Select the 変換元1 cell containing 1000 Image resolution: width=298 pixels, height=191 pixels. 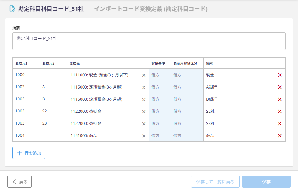(26, 75)
